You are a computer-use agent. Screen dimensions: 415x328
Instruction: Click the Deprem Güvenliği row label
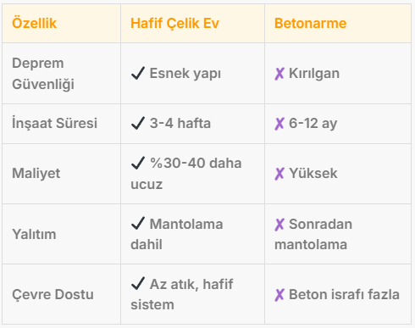[x=43, y=74]
